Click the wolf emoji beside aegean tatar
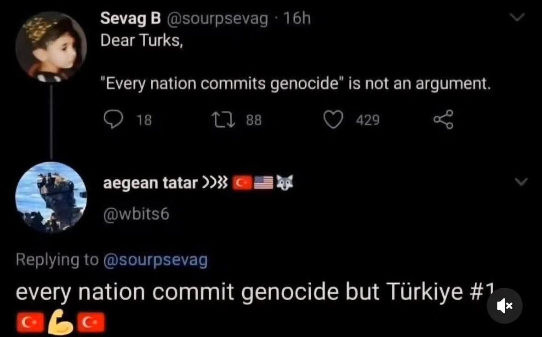 pyautogui.click(x=284, y=183)
